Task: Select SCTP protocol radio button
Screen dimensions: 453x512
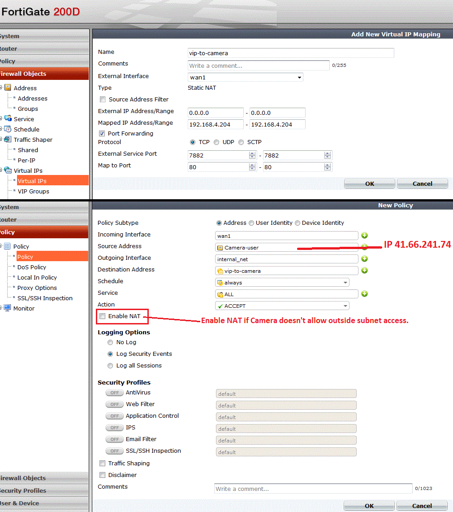Action: click(x=241, y=142)
